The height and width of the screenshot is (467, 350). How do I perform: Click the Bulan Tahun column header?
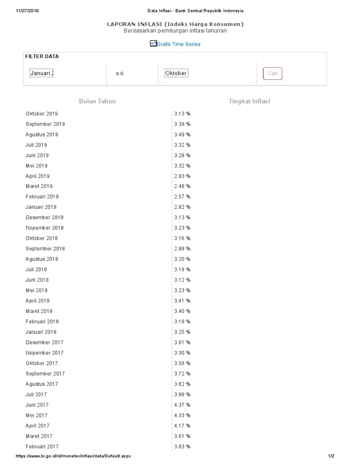click(98, 101)
